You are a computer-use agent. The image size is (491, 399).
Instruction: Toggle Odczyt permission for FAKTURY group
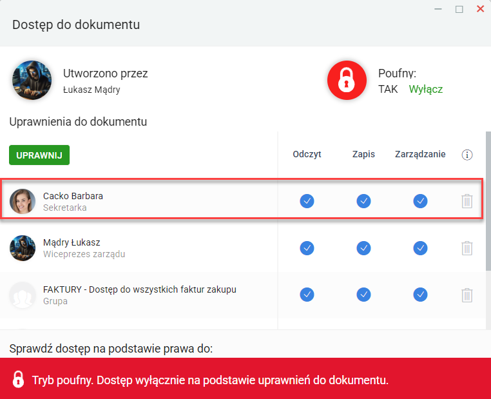[307, 295]
